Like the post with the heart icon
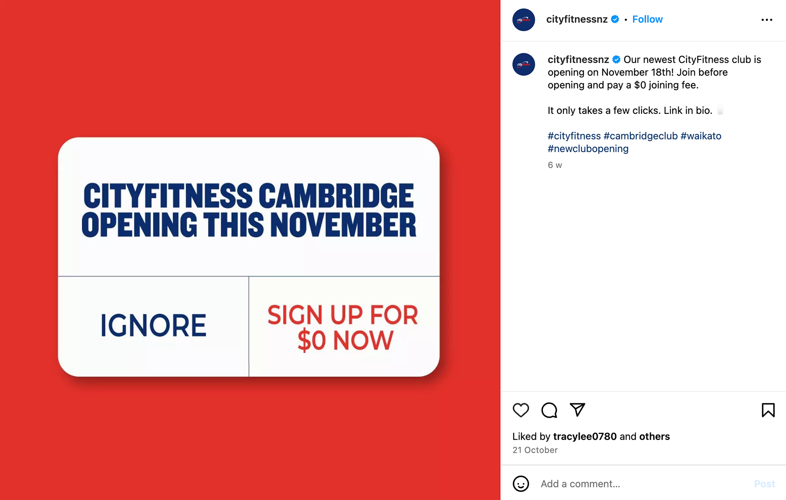 tap(521, 410)
